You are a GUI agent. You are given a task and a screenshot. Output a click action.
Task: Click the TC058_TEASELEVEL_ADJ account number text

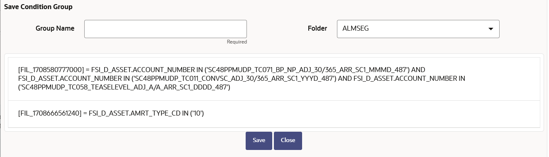[124, 88]
